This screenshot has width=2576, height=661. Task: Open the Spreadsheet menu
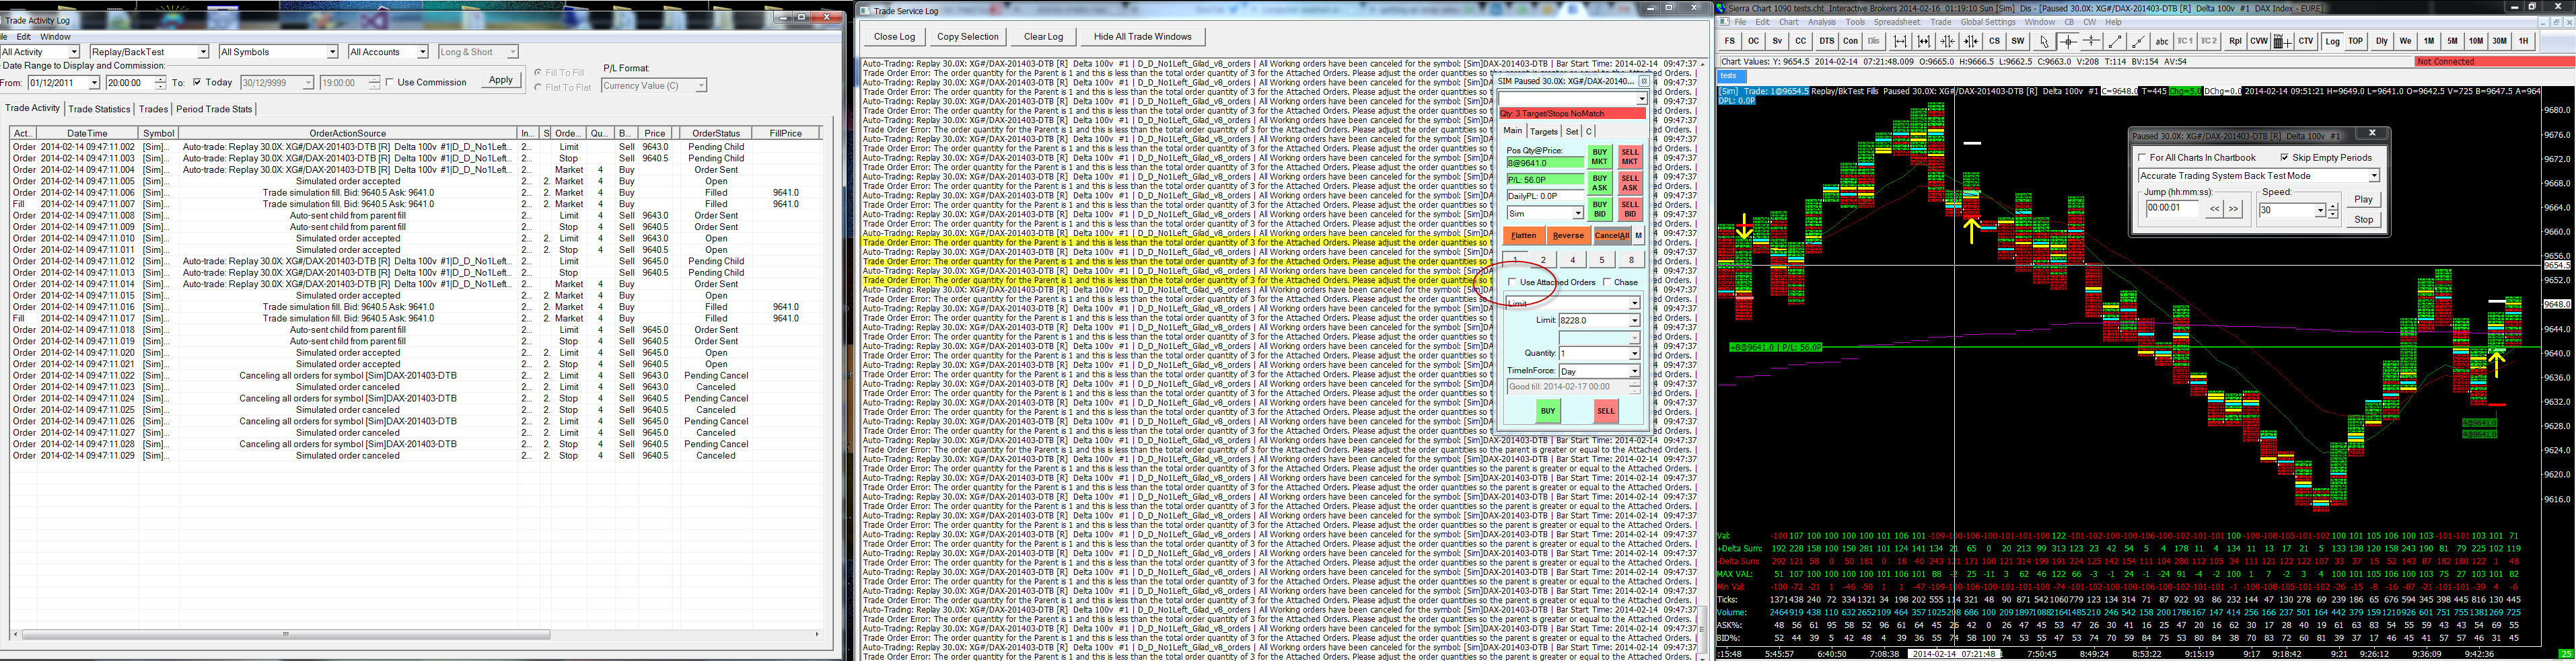pos(1896,22)
